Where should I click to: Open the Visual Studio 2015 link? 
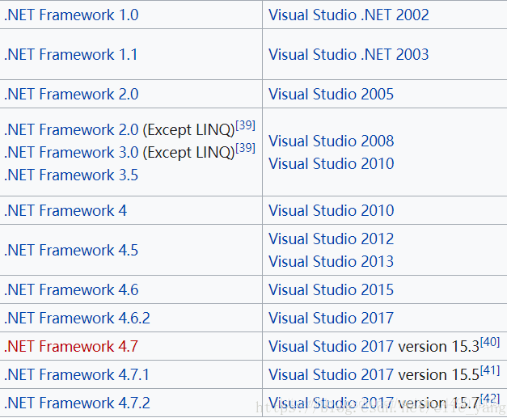point(331,289)
